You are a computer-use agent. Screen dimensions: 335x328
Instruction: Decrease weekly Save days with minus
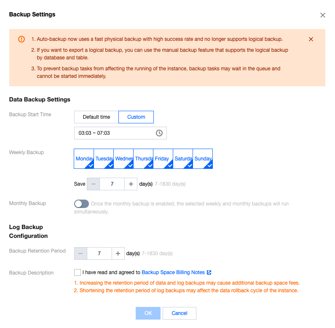(x=94, y=184)
